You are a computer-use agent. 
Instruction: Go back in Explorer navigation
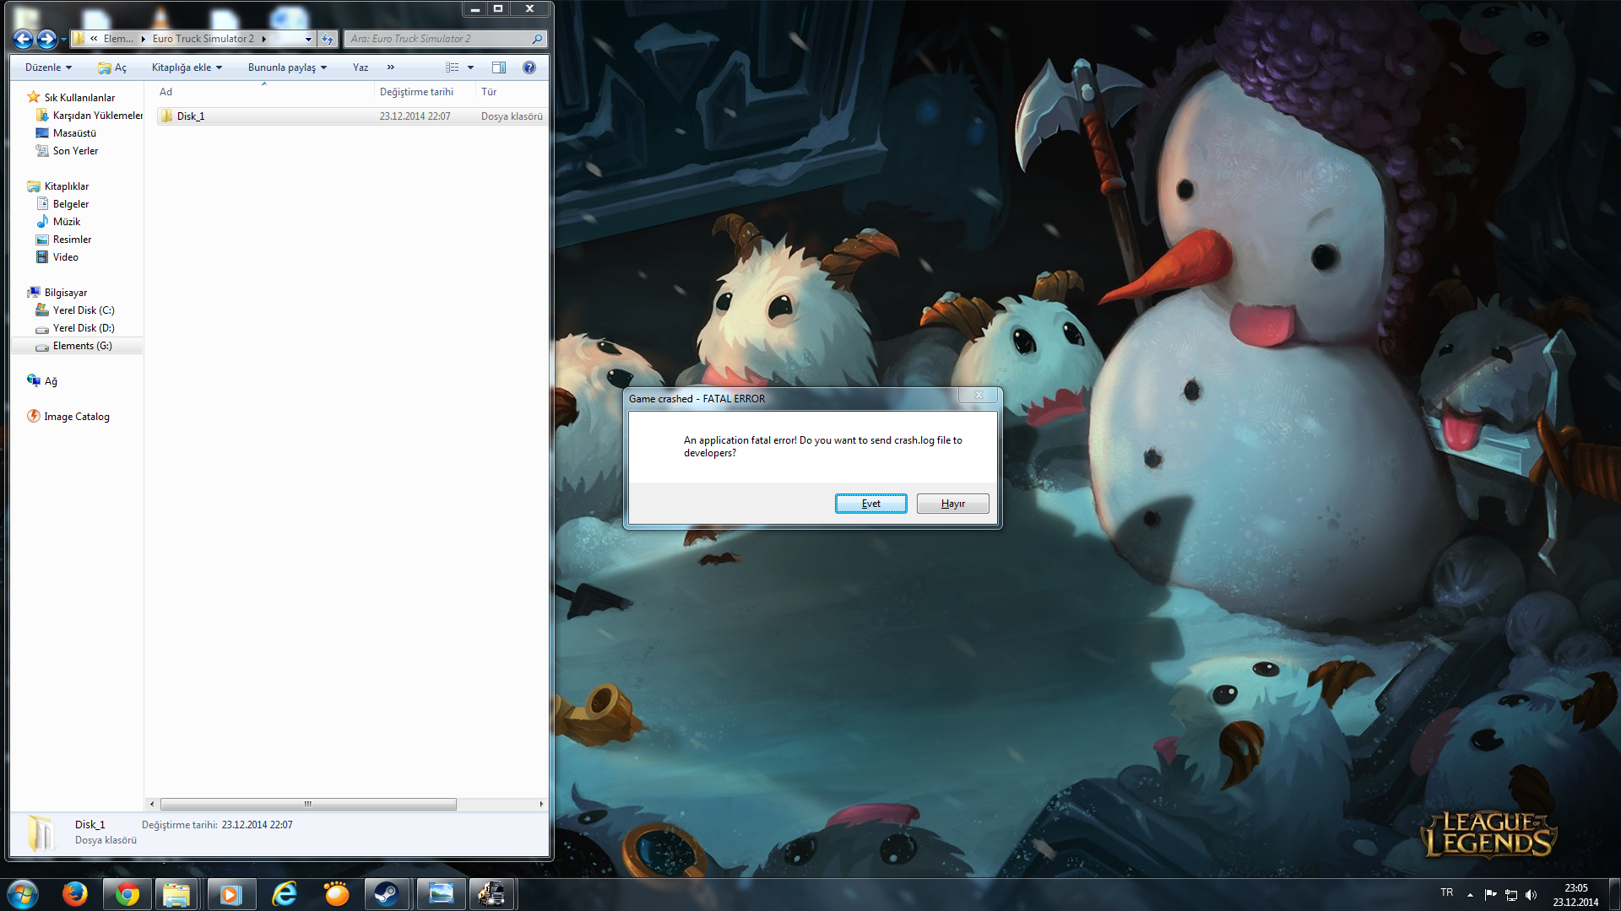[24, 39]
